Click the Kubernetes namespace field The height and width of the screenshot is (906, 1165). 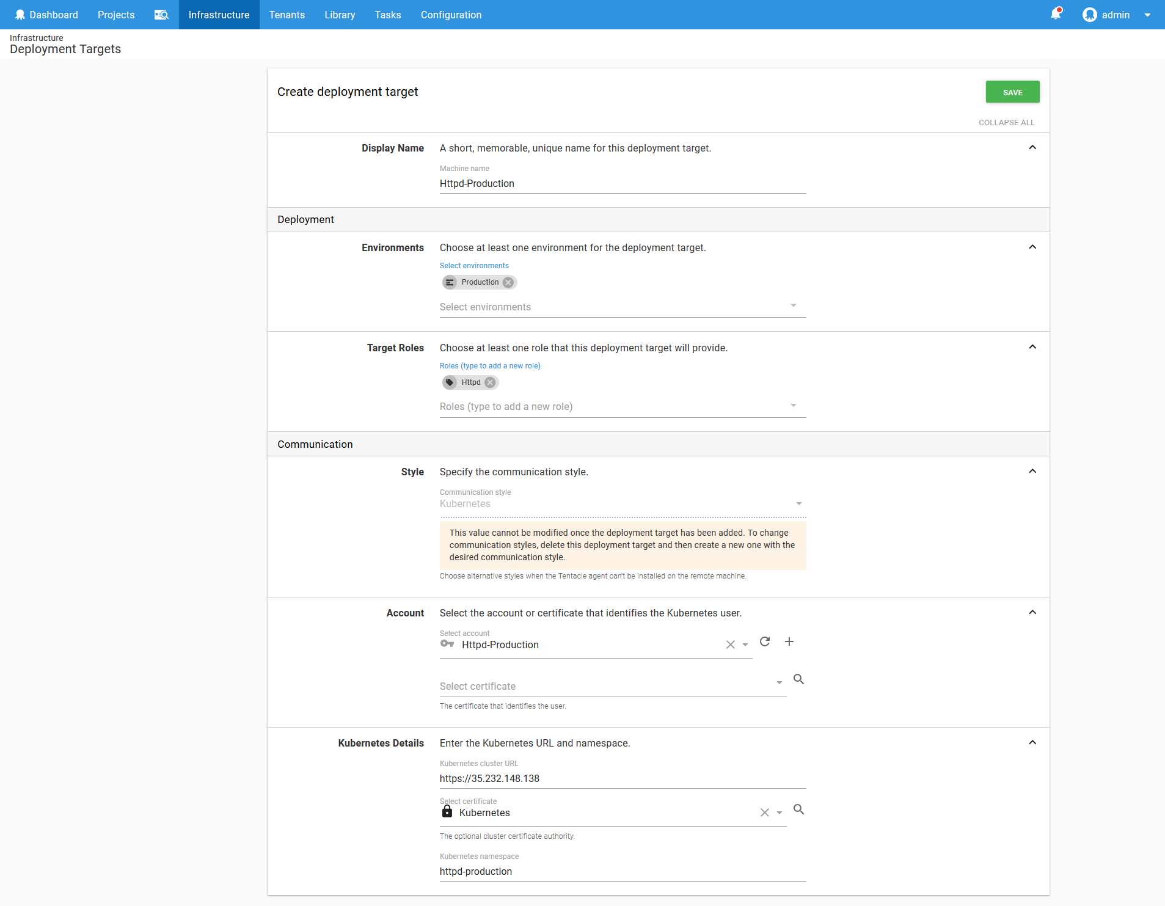click(622, 871)
